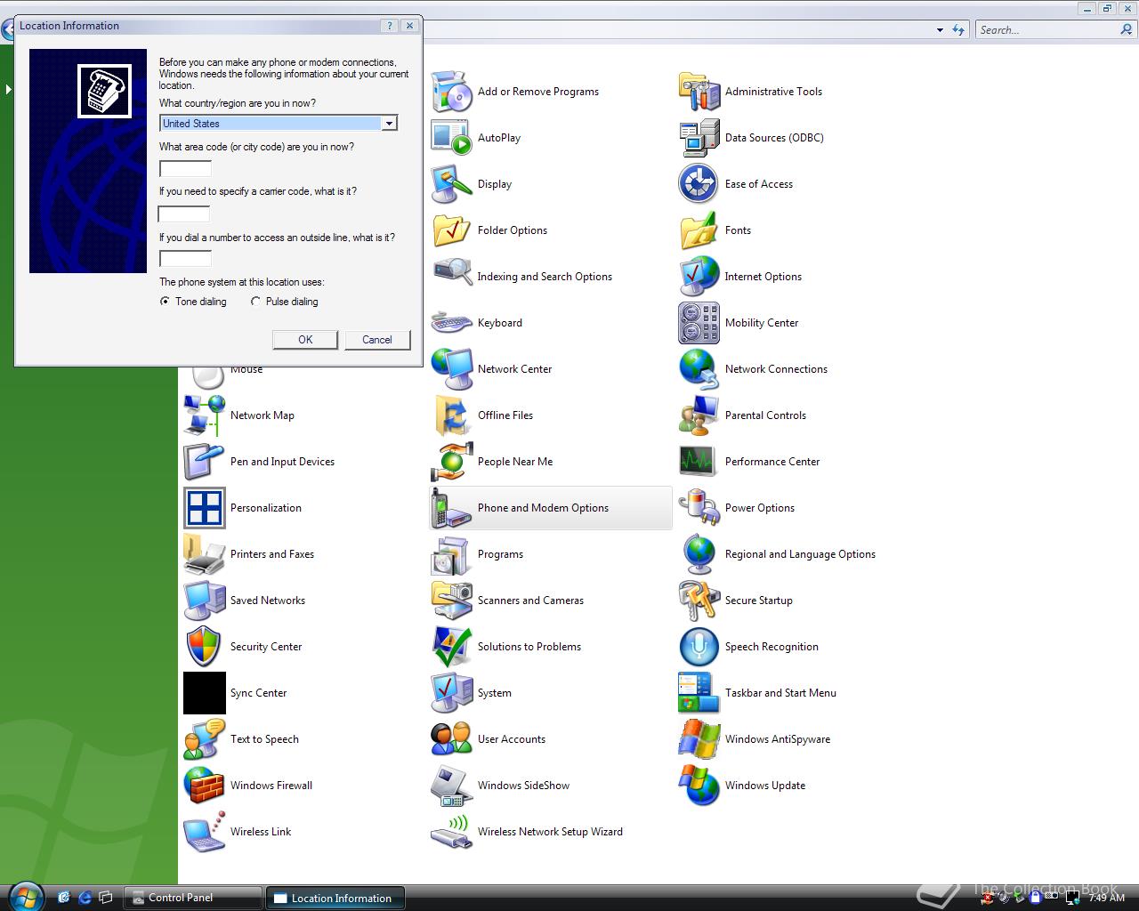Viewport: 1139px width, 911px height.
Task: Launch Internet Explorer from quick launch
Action: (85, 898)
